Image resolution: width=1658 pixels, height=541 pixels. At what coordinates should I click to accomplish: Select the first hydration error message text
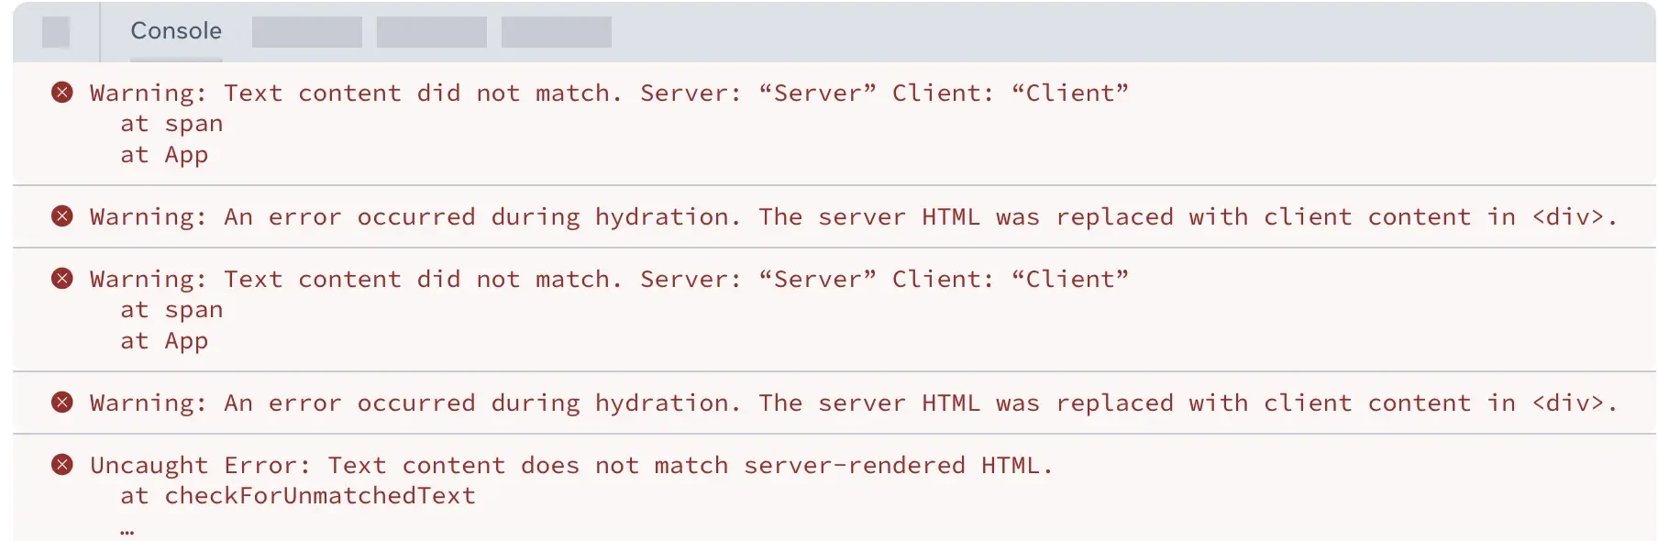[853, 217]
